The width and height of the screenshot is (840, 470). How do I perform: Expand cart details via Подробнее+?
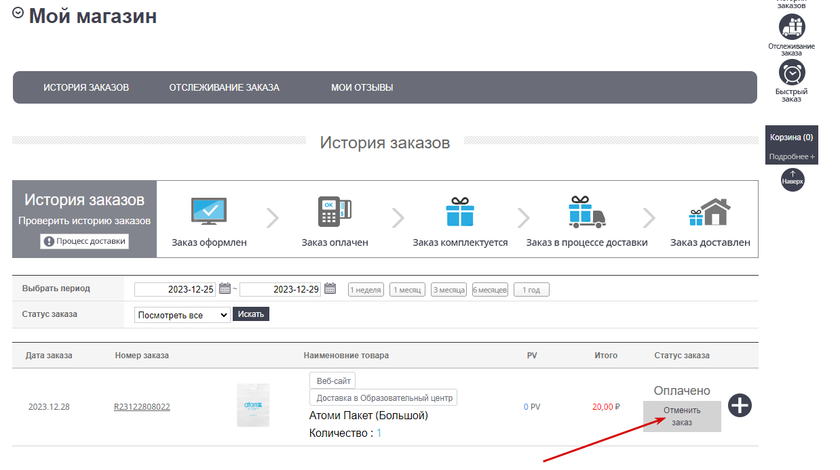[792, 156]
